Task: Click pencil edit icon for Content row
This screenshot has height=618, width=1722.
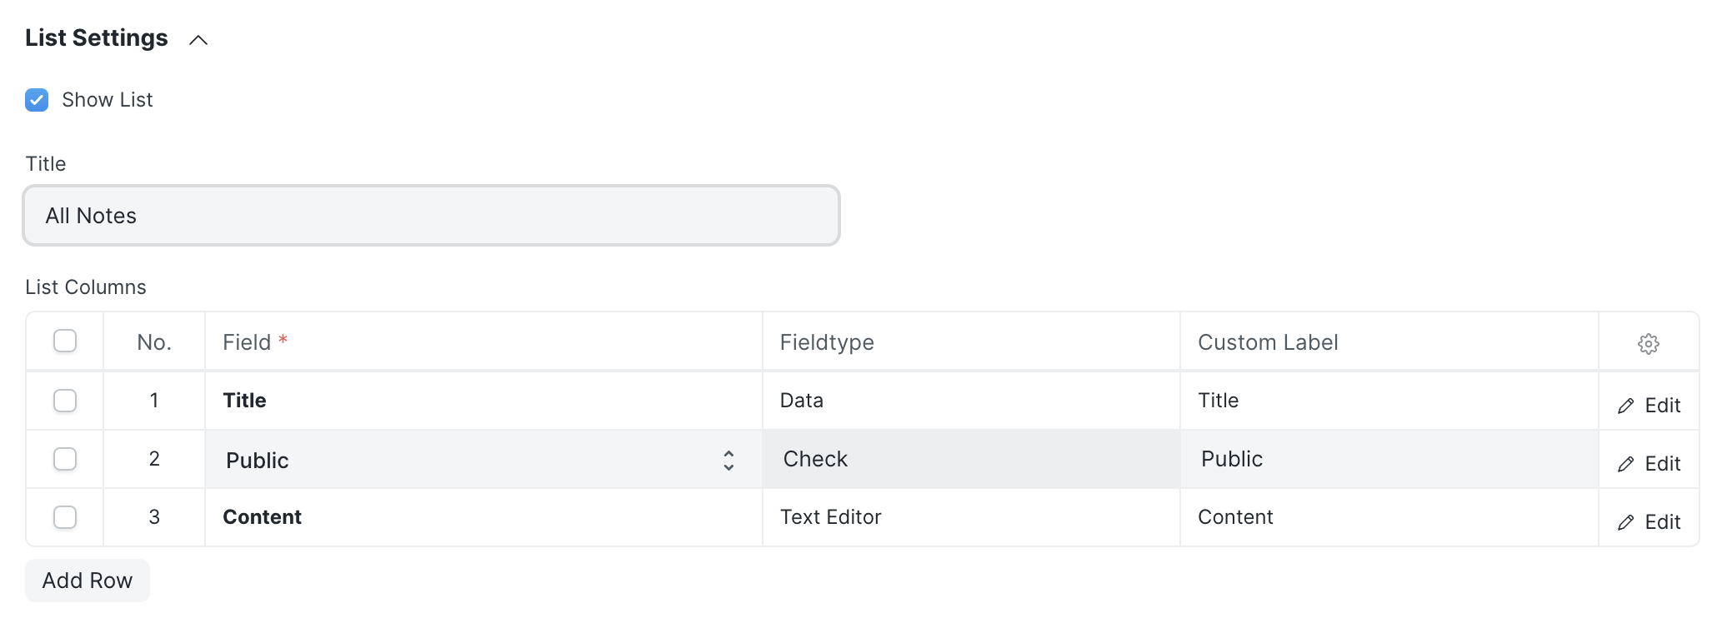Action: point(1625,523)
